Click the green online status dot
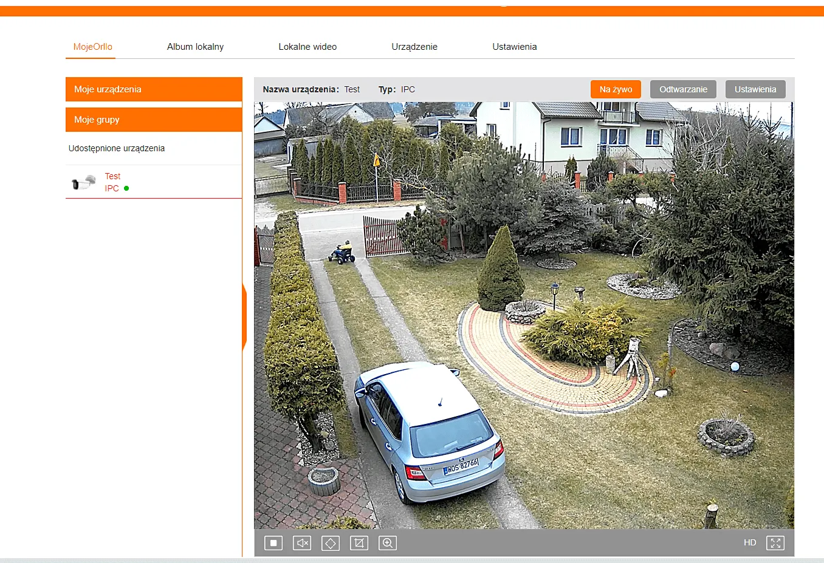Image resolution: width=824 pixels, height=563 pixels. click(x=126, y=188)
